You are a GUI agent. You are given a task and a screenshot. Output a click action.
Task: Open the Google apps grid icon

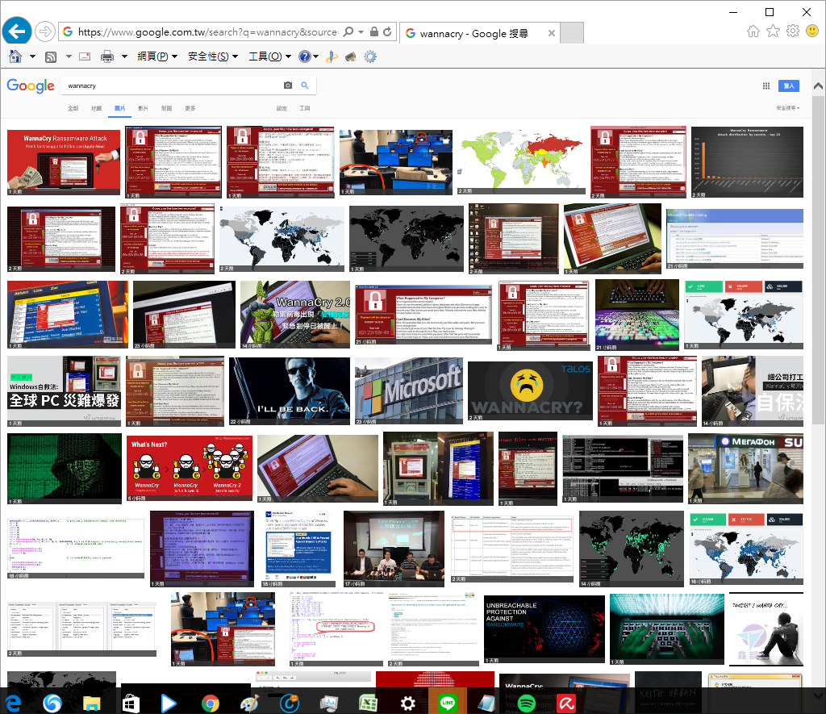point(766,86)
